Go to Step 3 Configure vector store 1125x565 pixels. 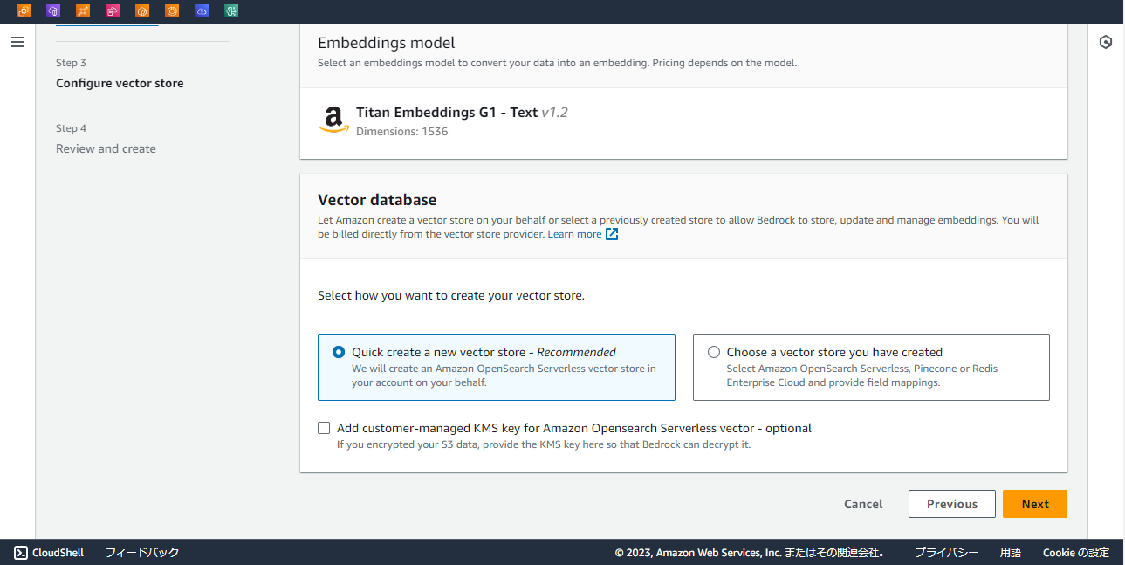point(120,84)
